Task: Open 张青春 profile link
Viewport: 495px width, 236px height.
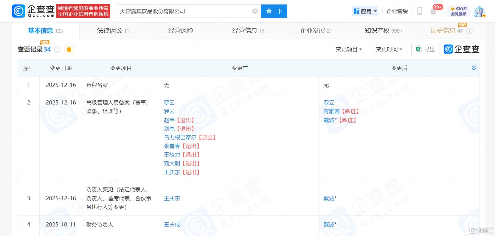Action: [172, 146]
